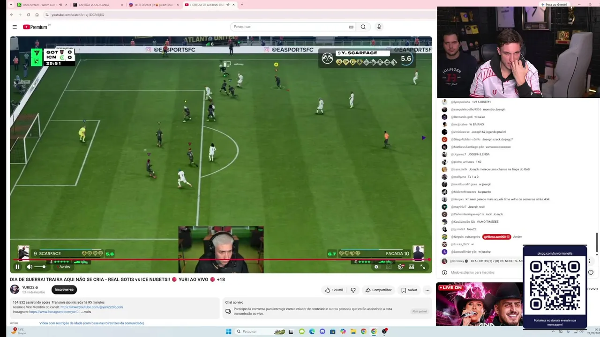Switch to theater mode

pyautogui.click(x=411, y=267)
